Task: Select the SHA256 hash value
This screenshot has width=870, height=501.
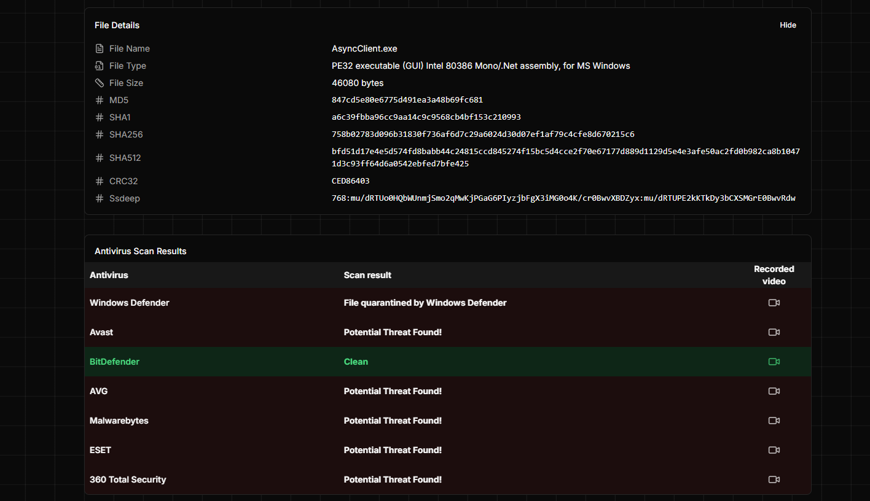Action: pos(483,134)
